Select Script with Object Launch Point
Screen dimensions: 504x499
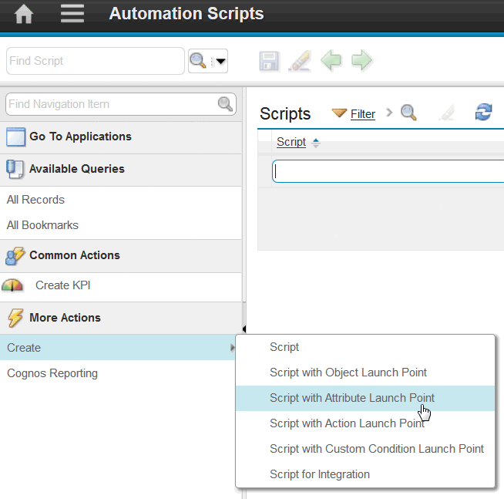[348, 373]
